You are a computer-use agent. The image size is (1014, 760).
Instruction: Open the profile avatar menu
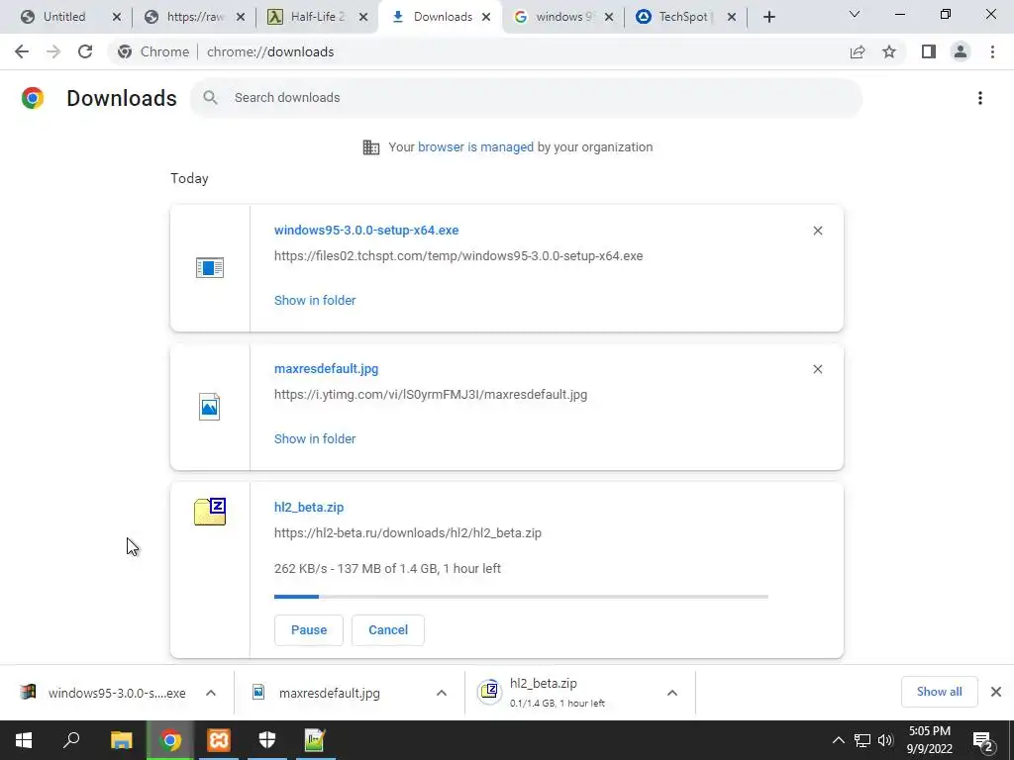click(961, 51)
